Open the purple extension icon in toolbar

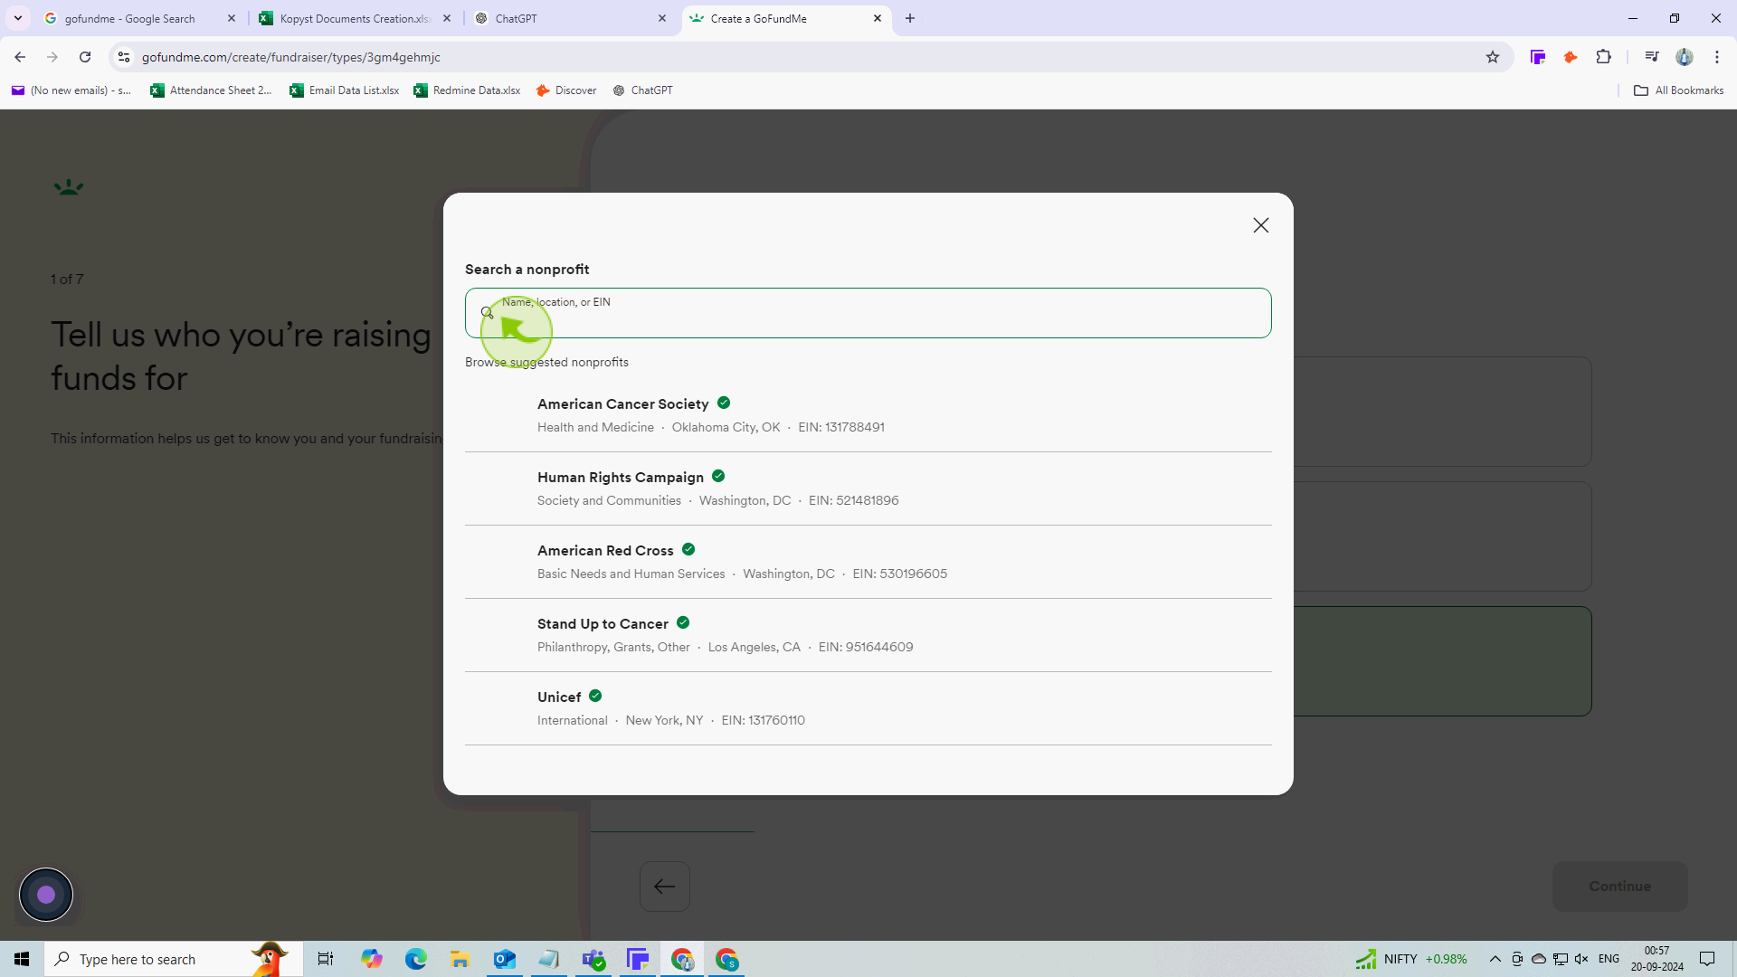coord(1538,57)
